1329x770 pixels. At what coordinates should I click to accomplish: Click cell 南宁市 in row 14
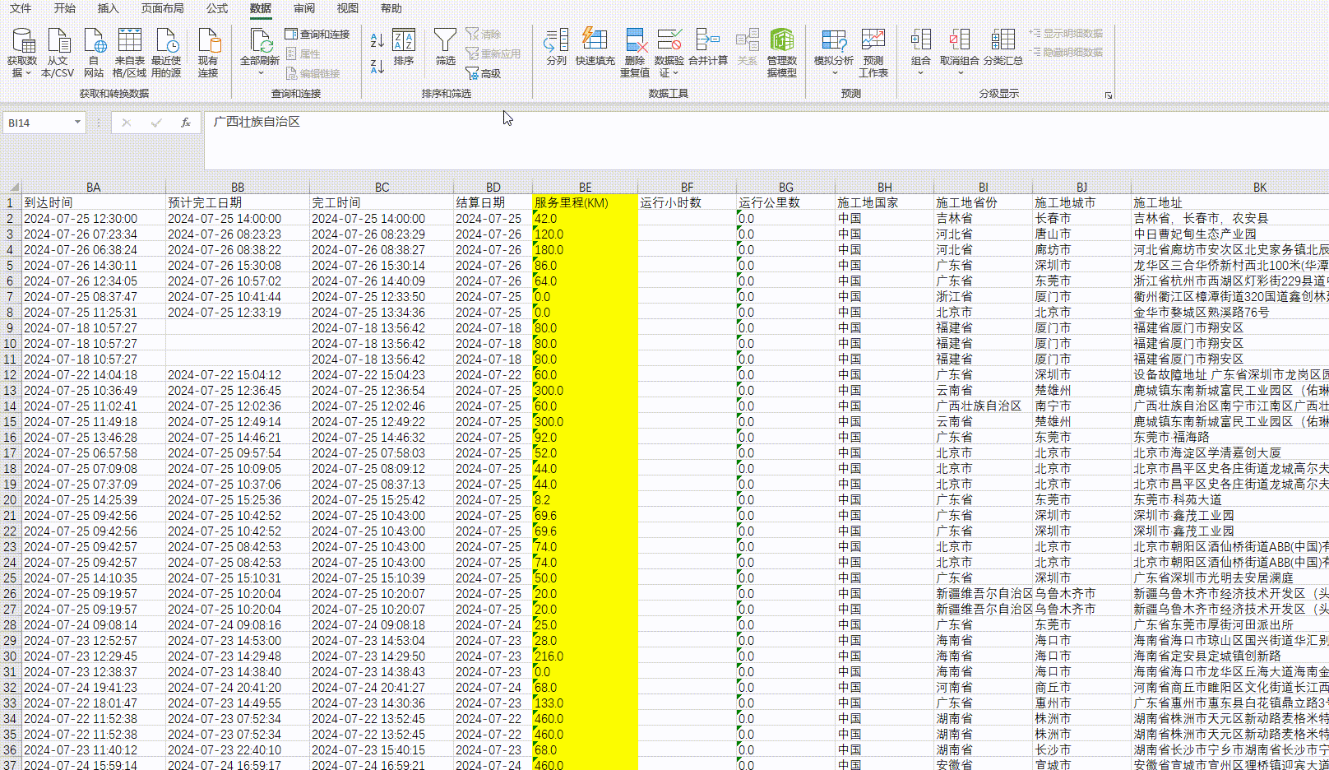(x=1082, y=406)
